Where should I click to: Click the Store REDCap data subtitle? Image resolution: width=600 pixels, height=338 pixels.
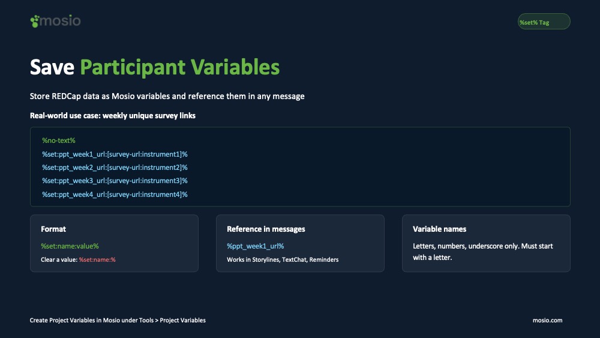pos(167,96)
